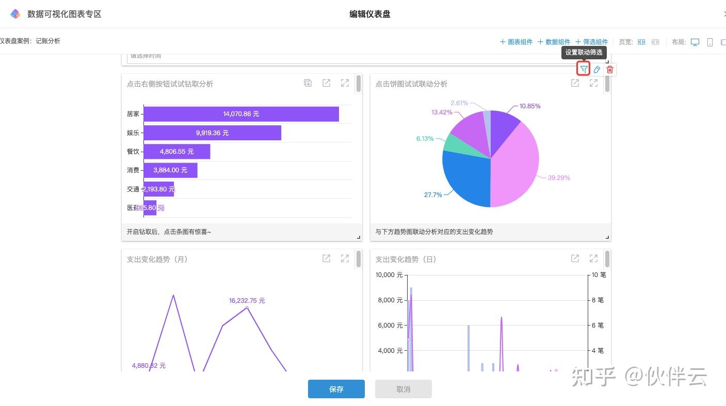The height and width of the screenshot is (406, 726).
Task: Click the 设置联动筛选 filter funnel icon
Action: (584, 69)
